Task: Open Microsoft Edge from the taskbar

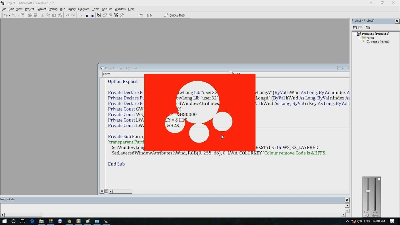Action: click(x=32, y=221)
